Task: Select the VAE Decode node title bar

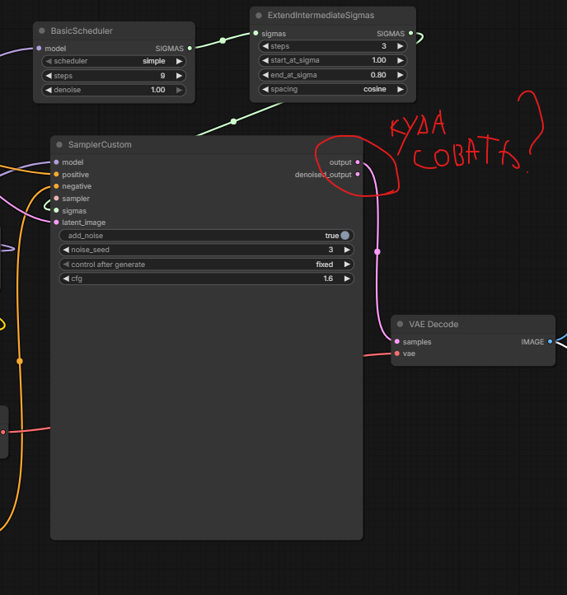Action: tap(473, 325)
